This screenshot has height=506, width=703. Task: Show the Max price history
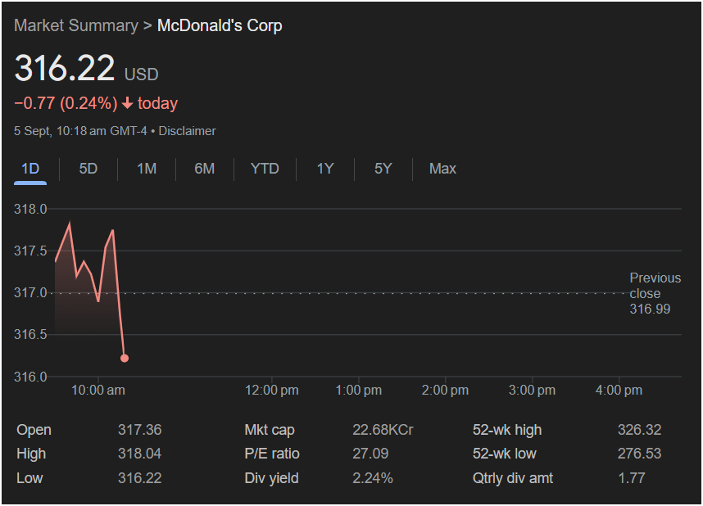tap(442, 169)
